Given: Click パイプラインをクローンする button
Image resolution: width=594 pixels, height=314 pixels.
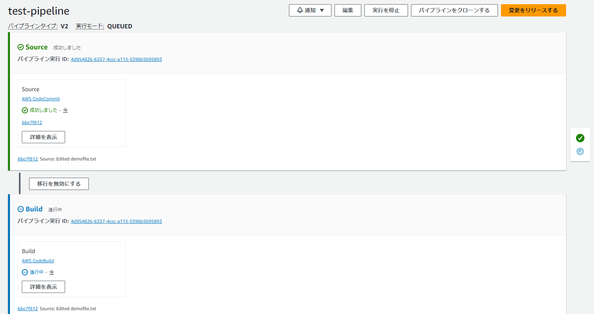Looking at the screenshot, I should pyautogui.click(x=454, y=10).
